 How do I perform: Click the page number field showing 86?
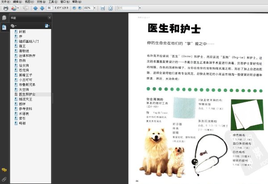click(x=50, y=8)
